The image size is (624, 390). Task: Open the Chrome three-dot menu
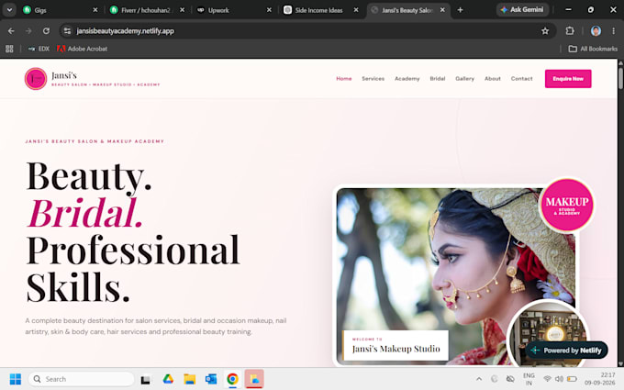613,30
